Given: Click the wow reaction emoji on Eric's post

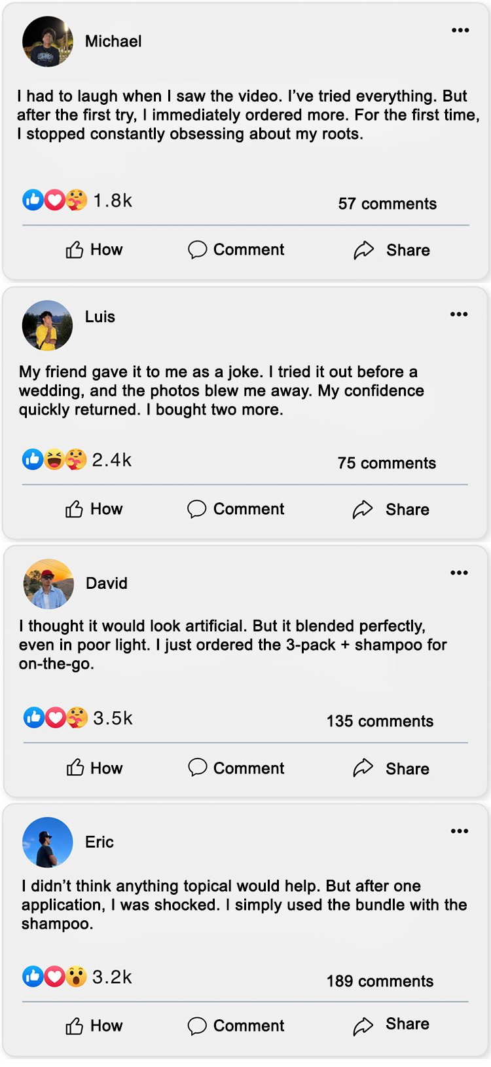Looking at the screenshot, I should pyautogui.click(x=76, y=977).
